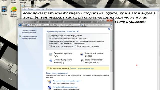Open the Формат menu in Notepad

coord(37,9)
